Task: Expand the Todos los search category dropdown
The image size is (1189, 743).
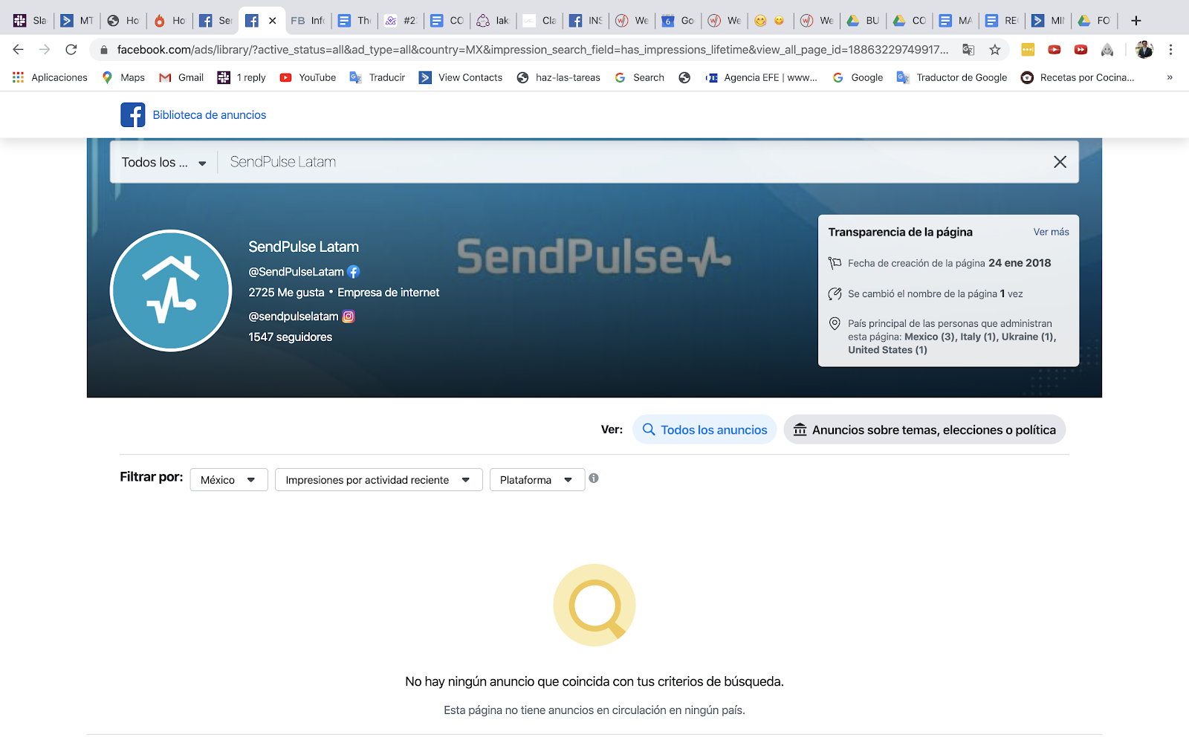Action: tap(164, 162)
